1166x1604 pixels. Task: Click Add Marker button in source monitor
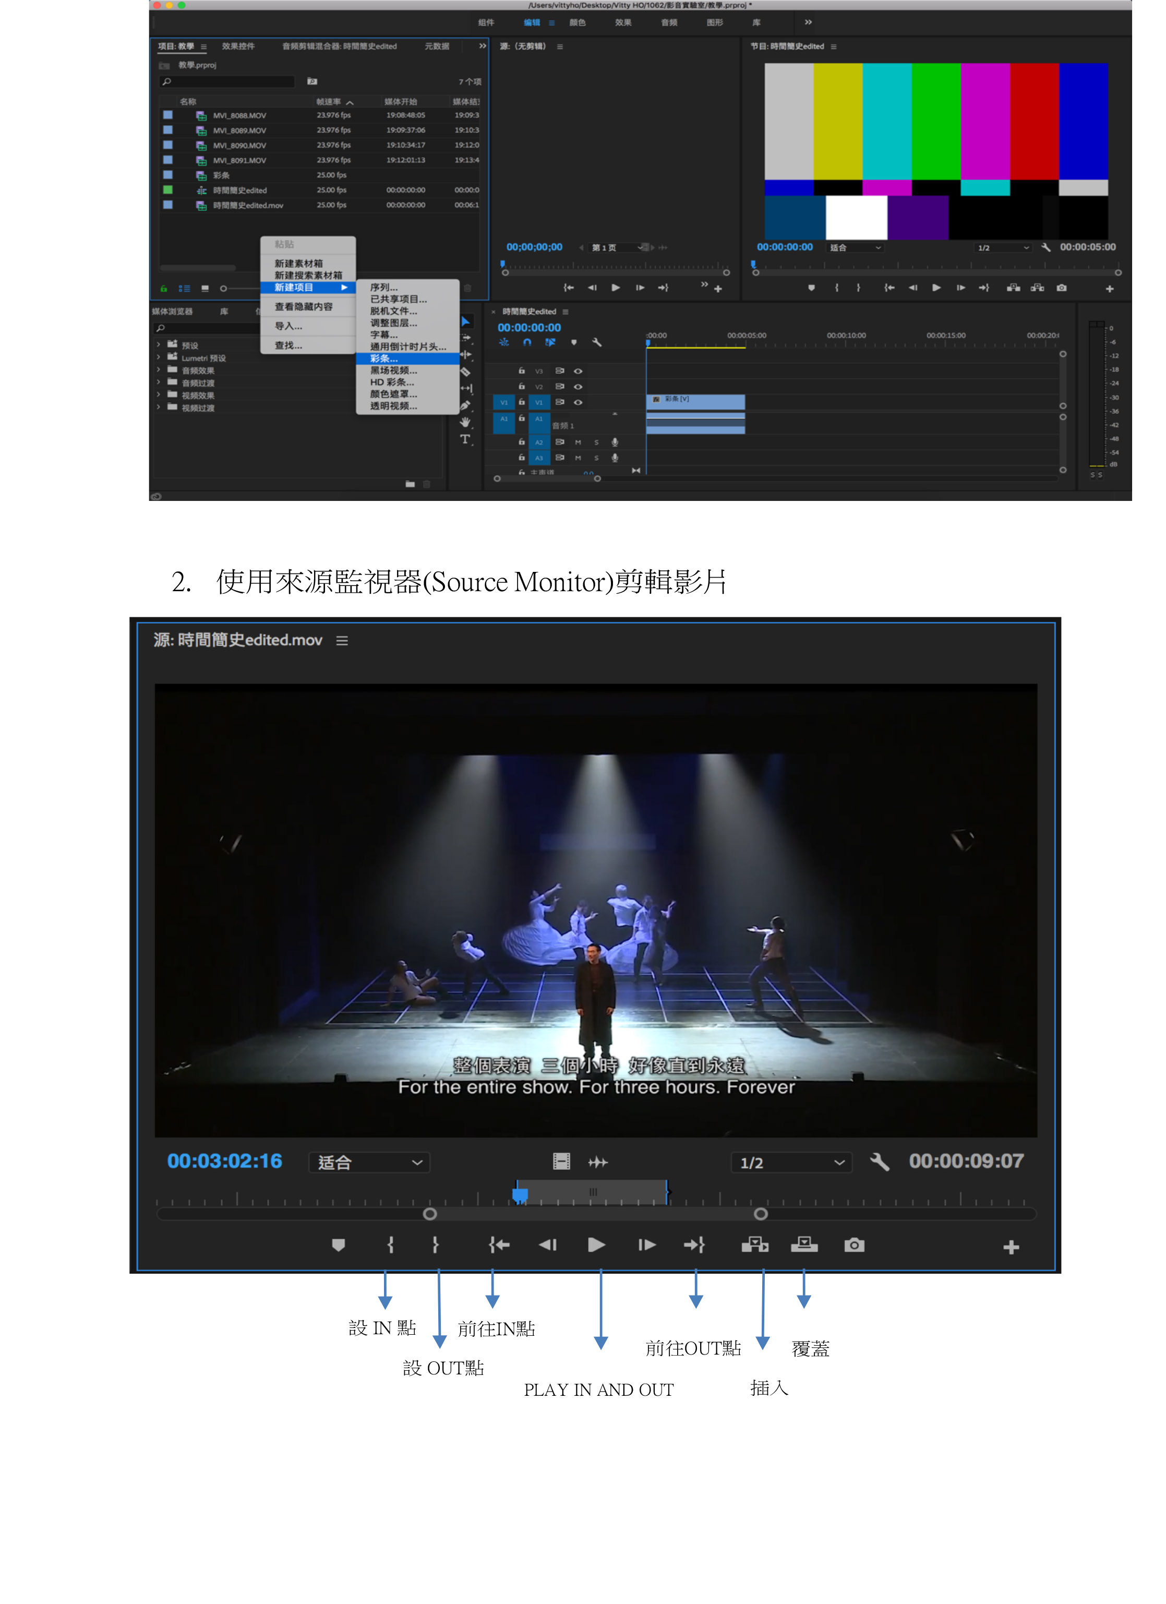(x=338, y=1244)
